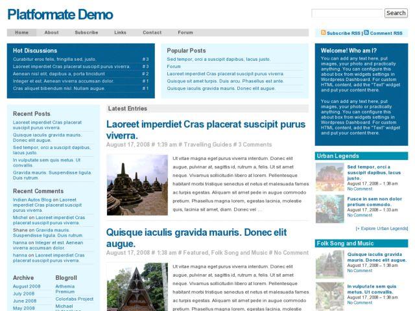Open the Home menu item
Image resolution: width=415 pixels, height=311 pixels.
[x=21, y=32]
